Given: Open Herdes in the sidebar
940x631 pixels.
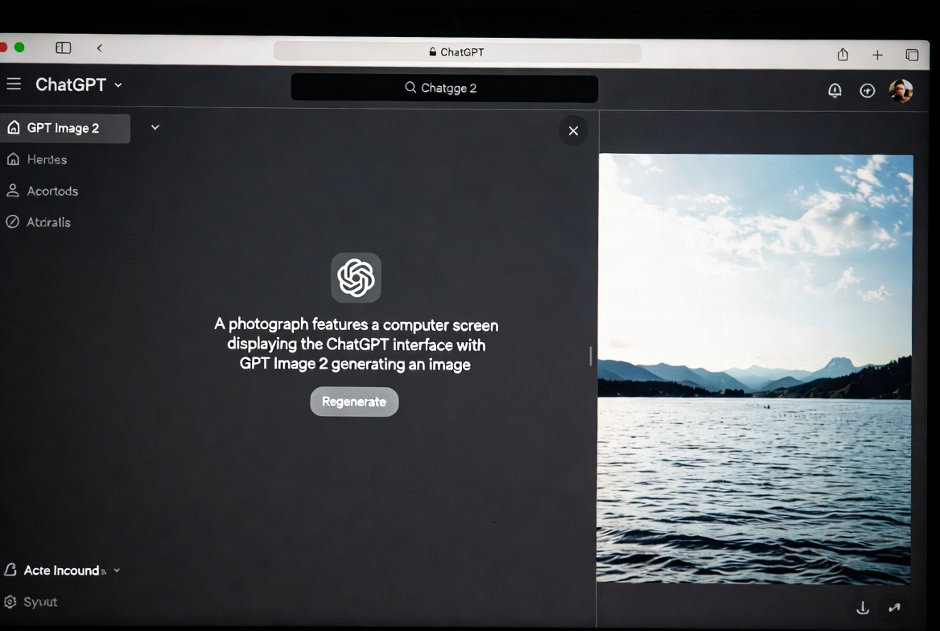Looking at the screenshot, I should (37, 159).
